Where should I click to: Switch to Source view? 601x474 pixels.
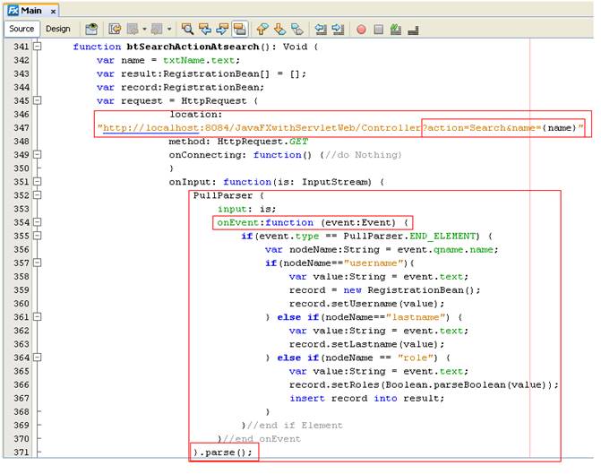pos(21,29)
